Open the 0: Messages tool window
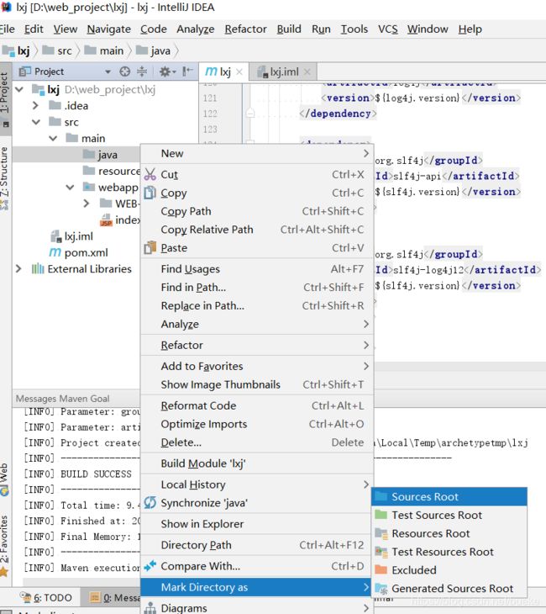Image resolution: width=546 pixels, height=614 pixels. 114,597
